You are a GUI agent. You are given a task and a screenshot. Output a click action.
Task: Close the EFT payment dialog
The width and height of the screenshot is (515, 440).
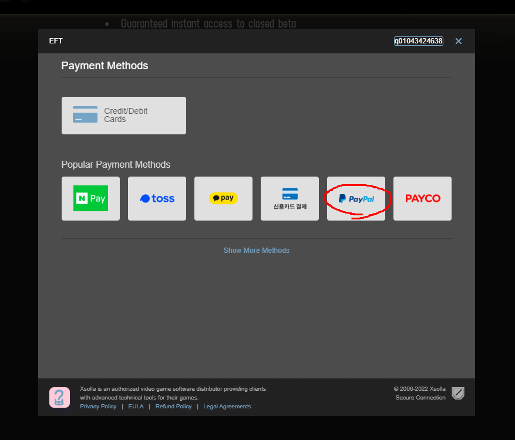[x=459, y=41]
